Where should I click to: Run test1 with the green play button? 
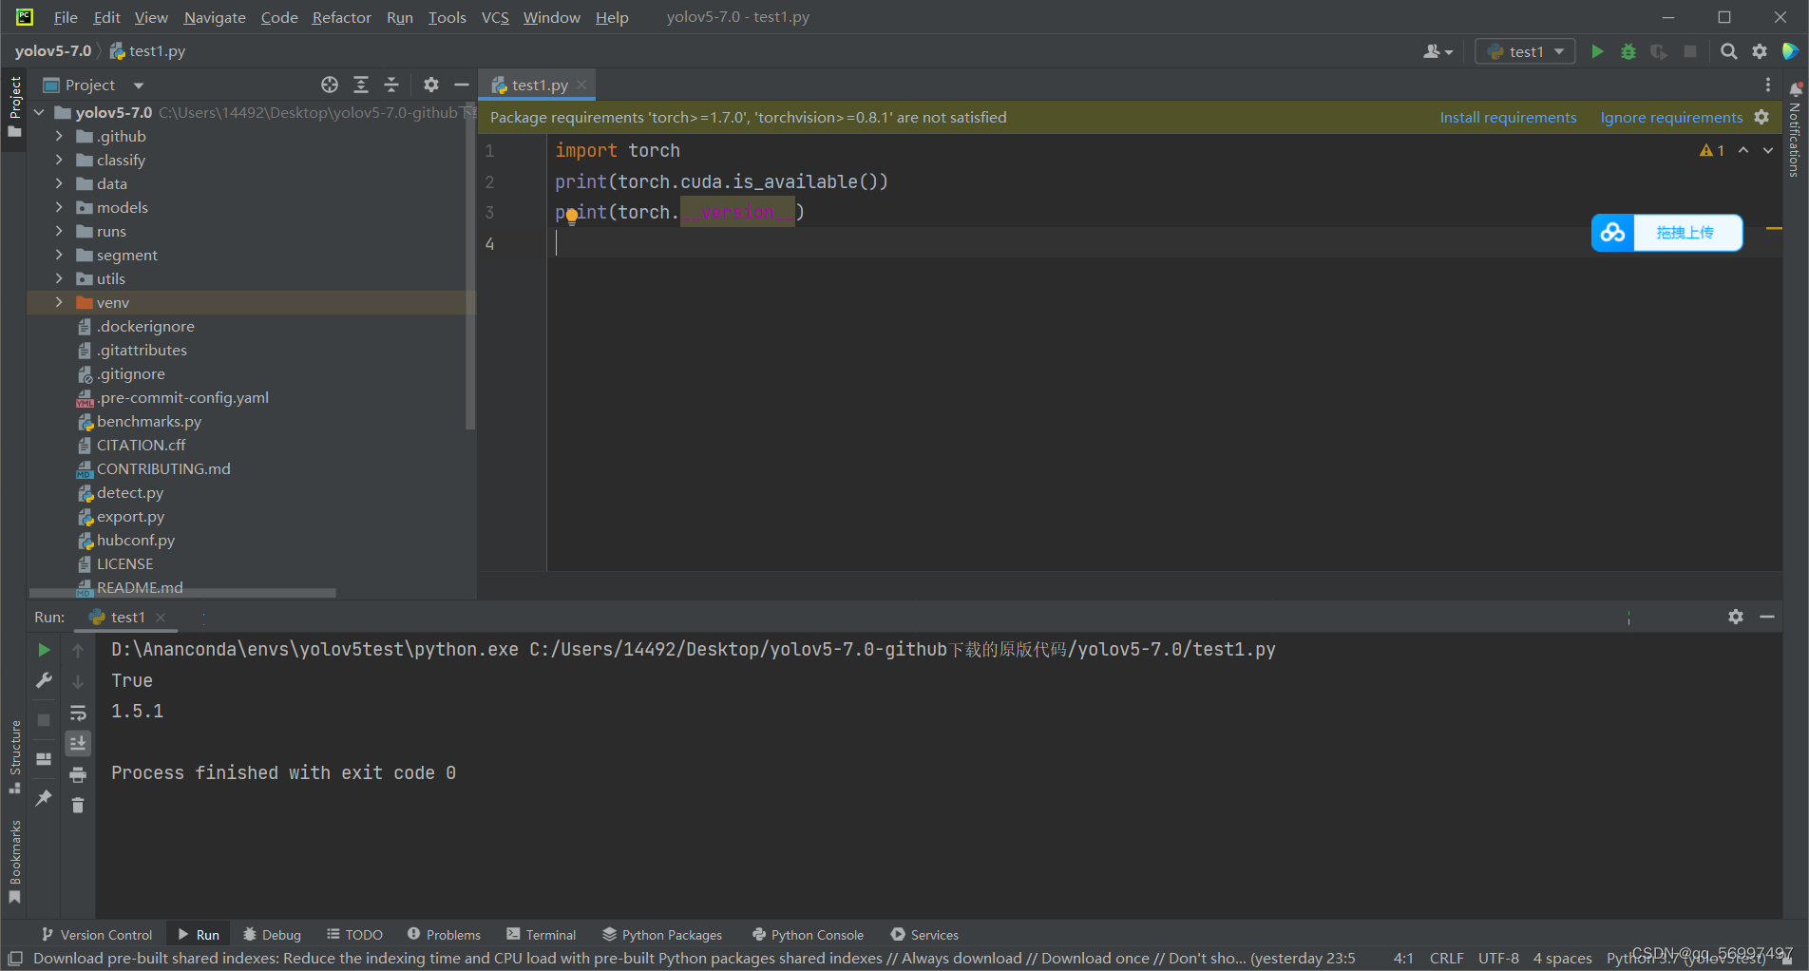pos(1597,51)
